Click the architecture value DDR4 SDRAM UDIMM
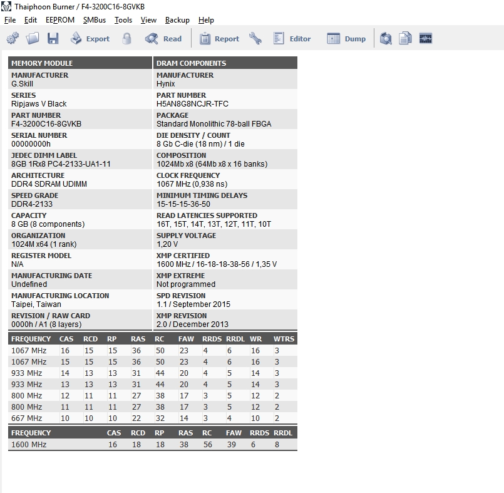504x493 pixels. pos(49,184)
